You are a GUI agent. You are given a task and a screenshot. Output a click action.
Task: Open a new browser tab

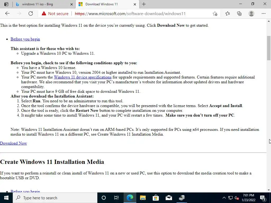pyautogui.click(x=144, y=4)
